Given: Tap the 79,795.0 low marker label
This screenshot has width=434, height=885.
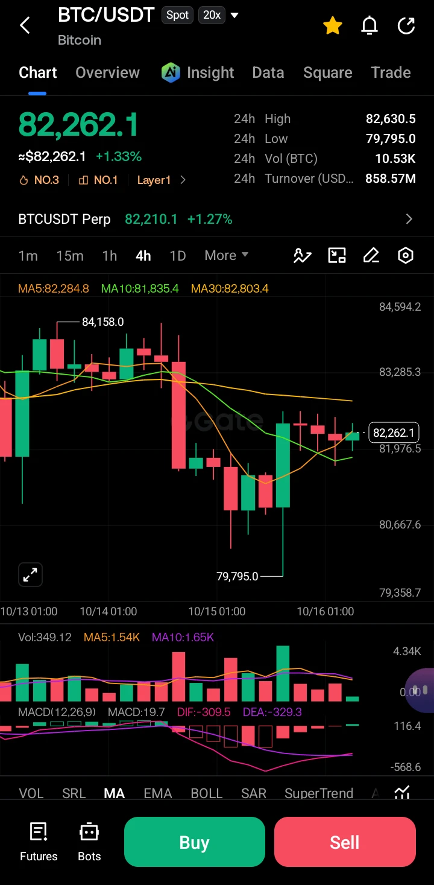Looking at the screenshot, I should (237, 576).
